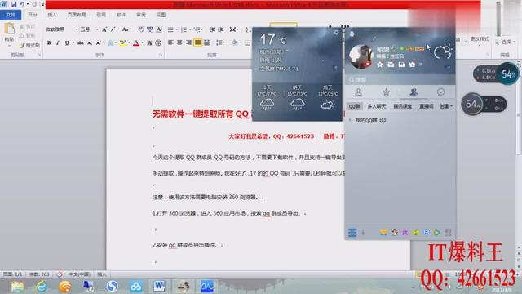This screenshot has height=294, width=522.
Task: Open the multilevel list dropdown
Action: (x=197, y=29)
